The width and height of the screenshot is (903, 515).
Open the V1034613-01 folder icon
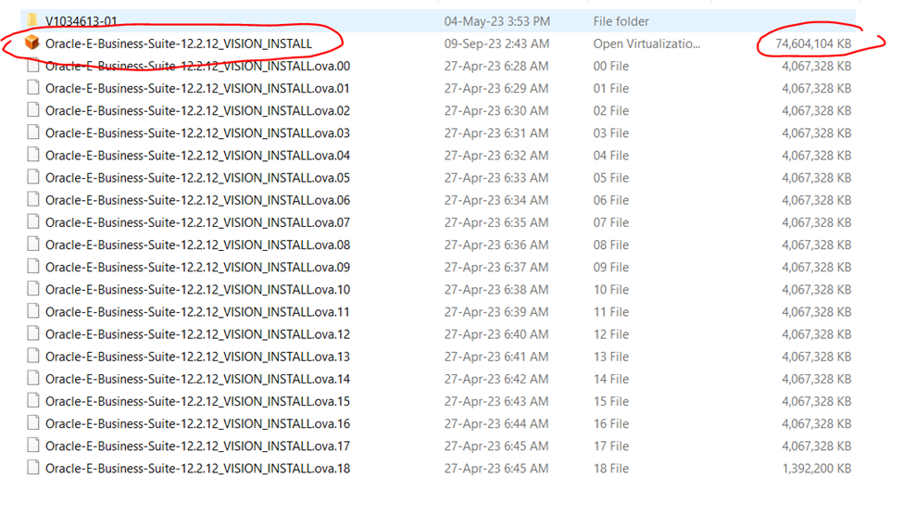click(32, 20)
